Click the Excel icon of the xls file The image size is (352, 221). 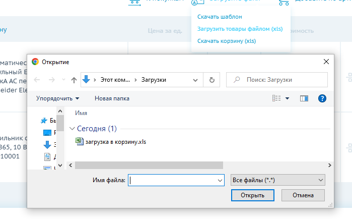tap(79, 141)
